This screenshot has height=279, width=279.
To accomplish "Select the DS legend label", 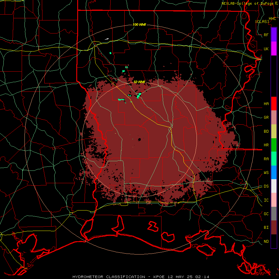I will click(x=266, y=186).
